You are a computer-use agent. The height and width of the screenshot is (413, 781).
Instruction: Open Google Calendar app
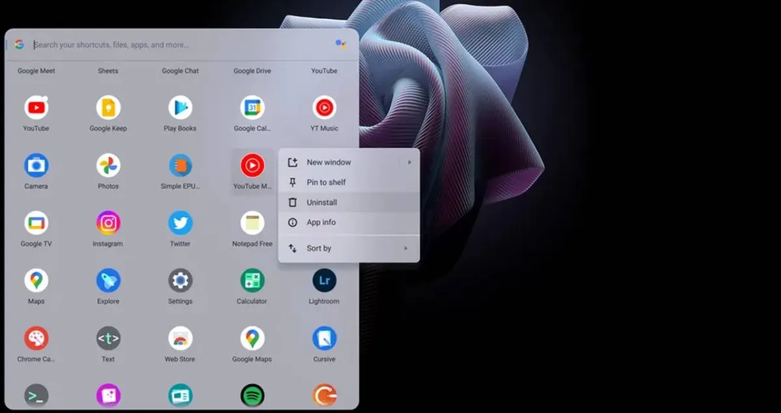252,107
